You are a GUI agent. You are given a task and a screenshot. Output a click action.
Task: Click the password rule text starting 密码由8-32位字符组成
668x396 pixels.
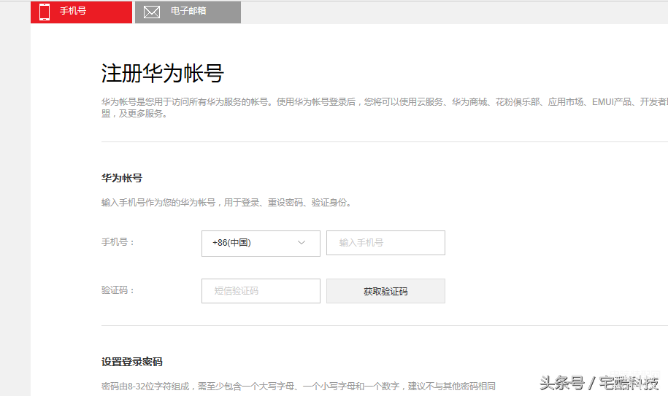pos(298,387)
